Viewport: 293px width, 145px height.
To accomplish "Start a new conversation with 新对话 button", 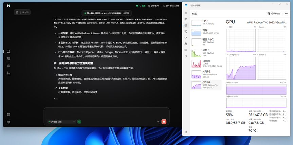I will click(x=22, y=12).
